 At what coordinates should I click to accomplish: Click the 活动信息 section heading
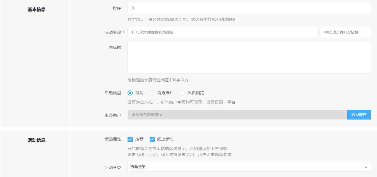click(37, 140)
